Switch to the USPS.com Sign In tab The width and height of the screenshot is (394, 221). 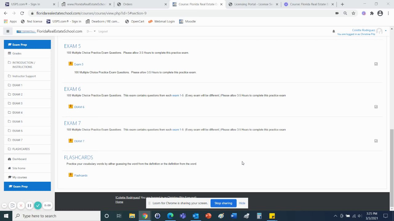tap(30, 4)
